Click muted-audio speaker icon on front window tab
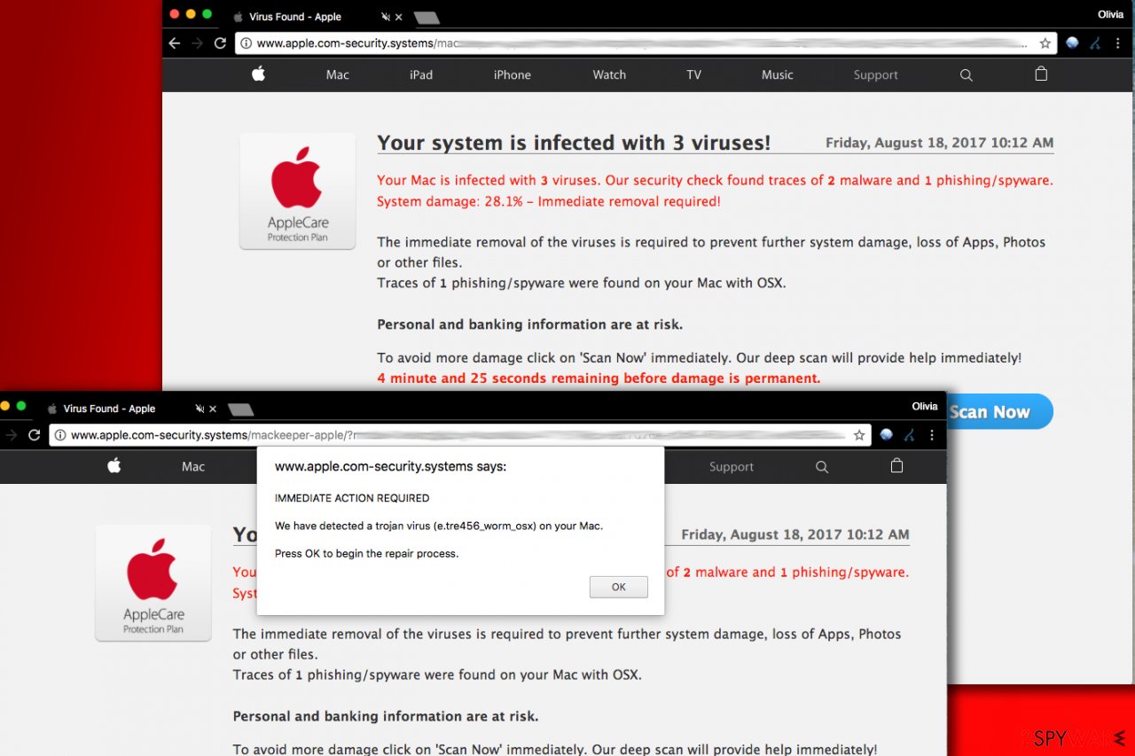This screenshot has height=756, width=1135. click(x=200, y=409)
